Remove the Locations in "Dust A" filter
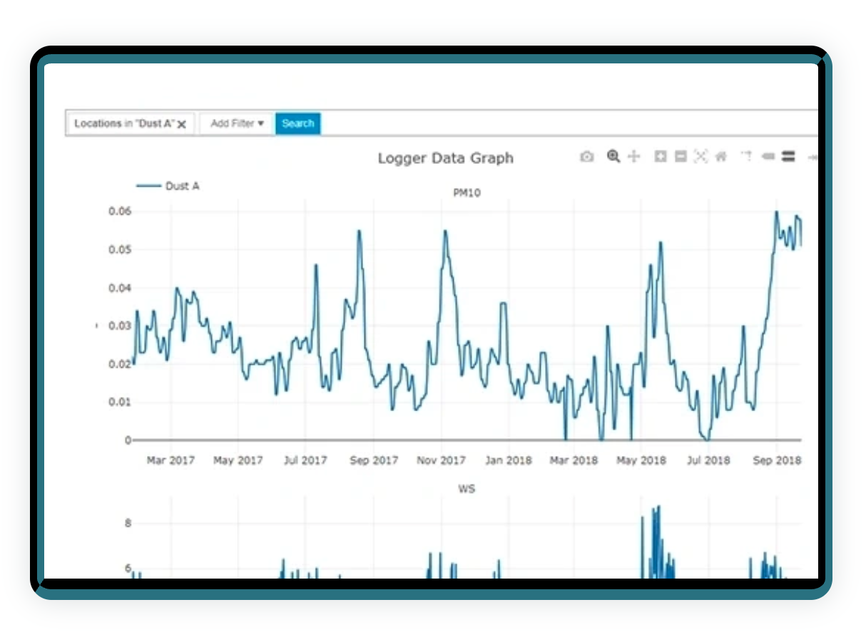Screen dimensions: 866x637 [x=182, y=124]
